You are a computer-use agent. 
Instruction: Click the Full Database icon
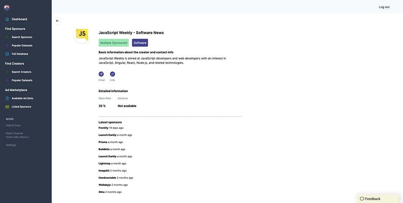(x=7, y=54)
